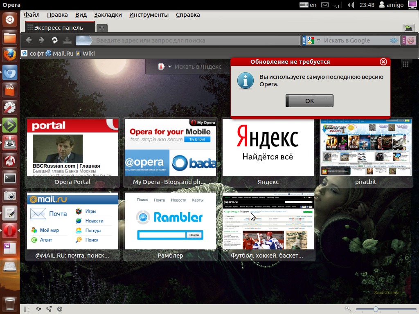Click the green arrow app icon in the dock

click(10, 126)
